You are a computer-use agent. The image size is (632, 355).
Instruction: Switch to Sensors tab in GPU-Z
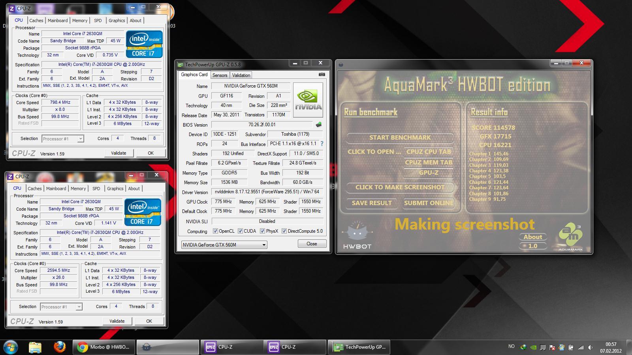pos(220,75)
